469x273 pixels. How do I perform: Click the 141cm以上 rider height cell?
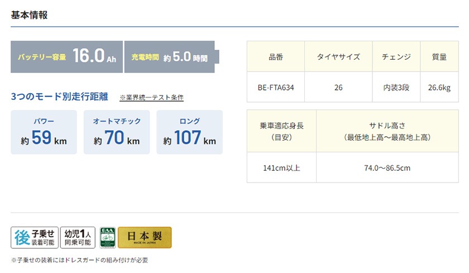[281, 168]
